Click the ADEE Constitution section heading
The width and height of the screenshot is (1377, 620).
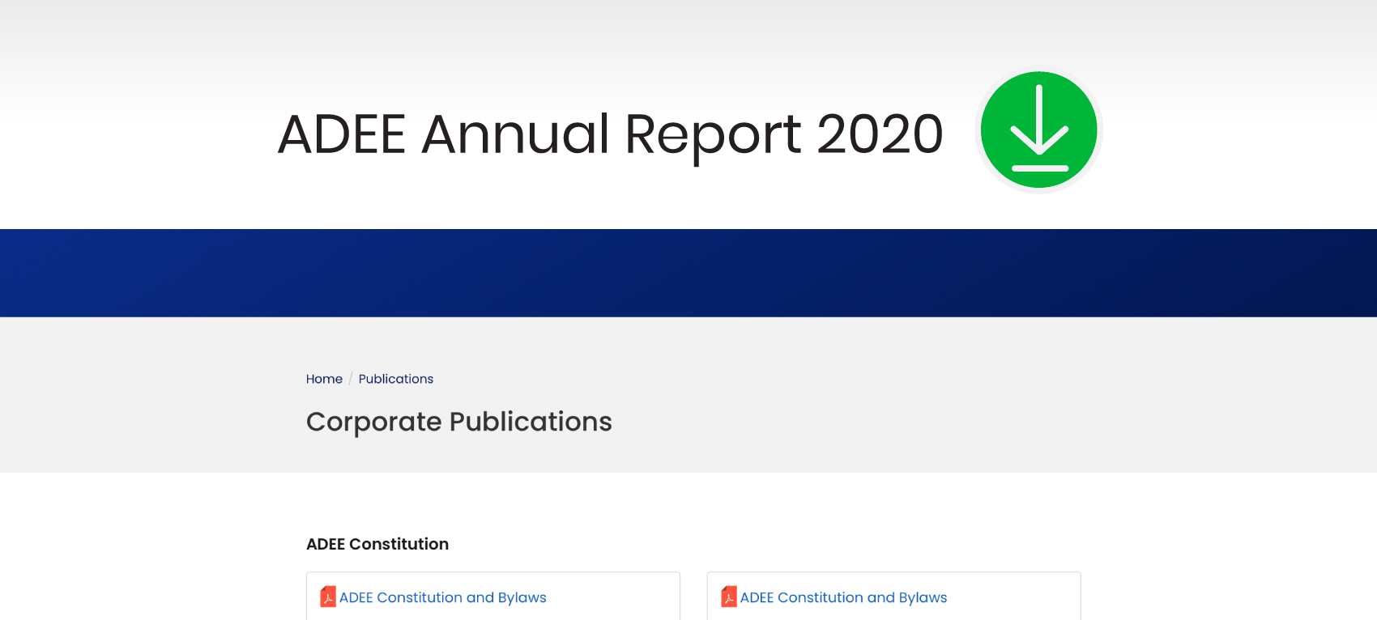[x=377, y=544]
